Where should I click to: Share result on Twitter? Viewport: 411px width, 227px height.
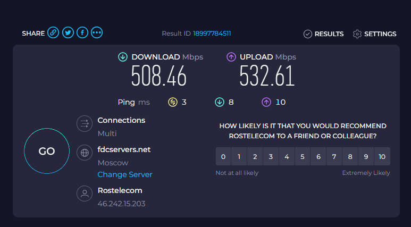[x=68, y=33]
